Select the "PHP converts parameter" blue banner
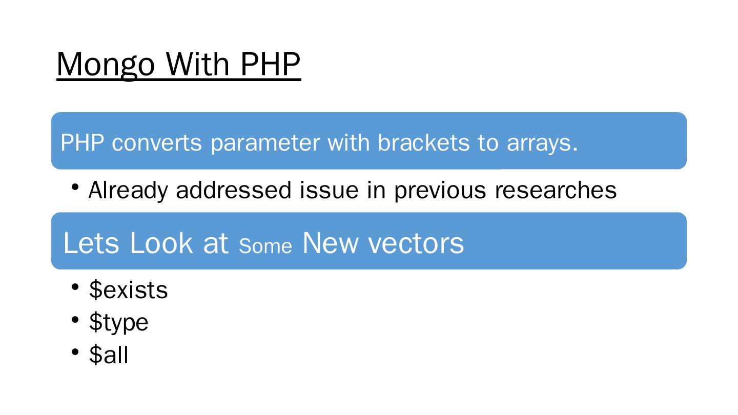The height and width of the screenshot is (415, 738). (x=369, y=141)
